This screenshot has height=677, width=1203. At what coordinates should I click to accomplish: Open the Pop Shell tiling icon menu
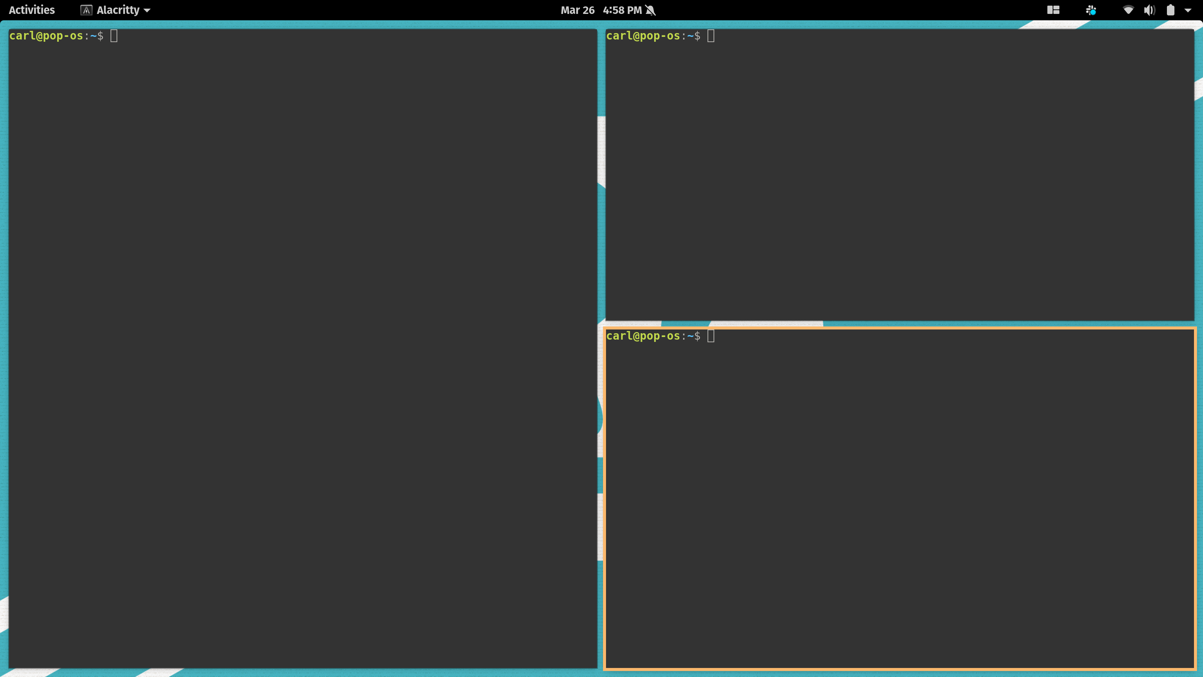(x=1053, y=10)
